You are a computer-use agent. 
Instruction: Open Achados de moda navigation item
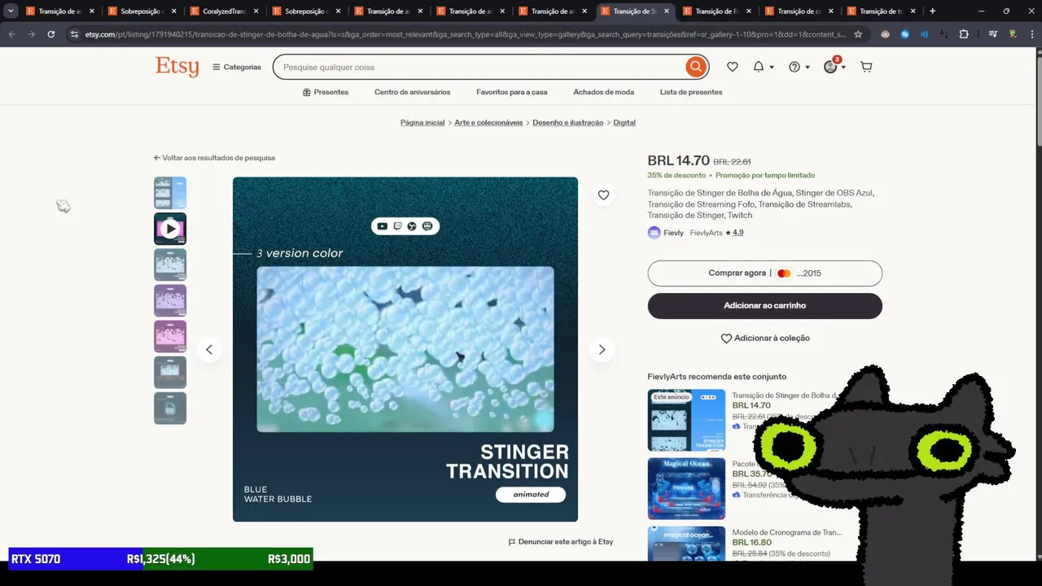click(x=603, y=92)
